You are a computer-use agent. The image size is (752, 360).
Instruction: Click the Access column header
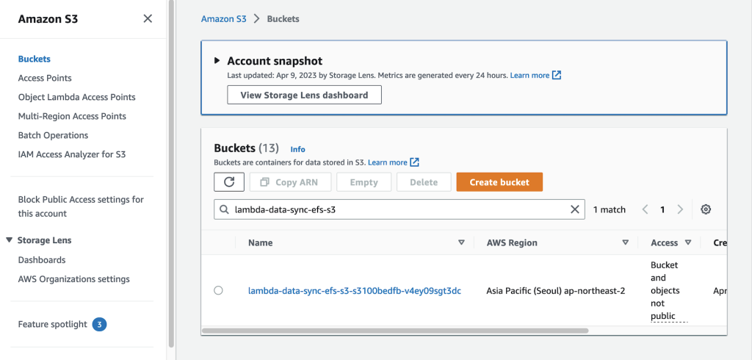coord(664,242)
